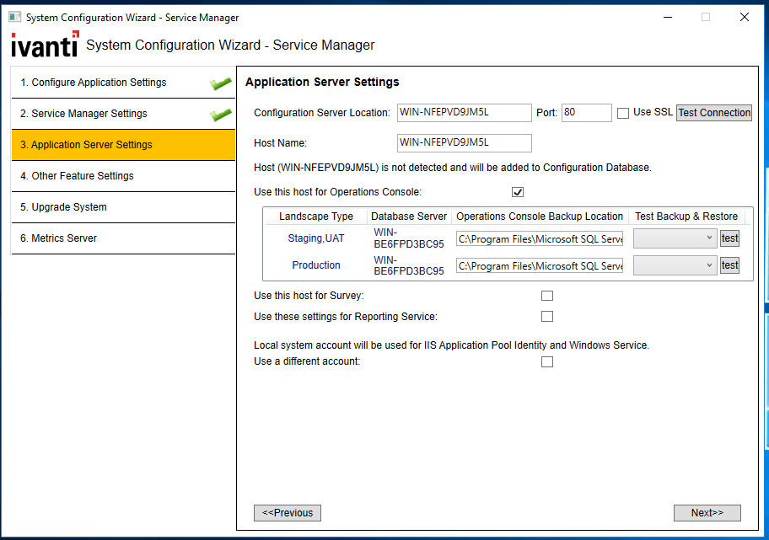The width and height of the screenshot is (769, 540).
Task: Edit backup location path for Production
Action: click(540, 265)
